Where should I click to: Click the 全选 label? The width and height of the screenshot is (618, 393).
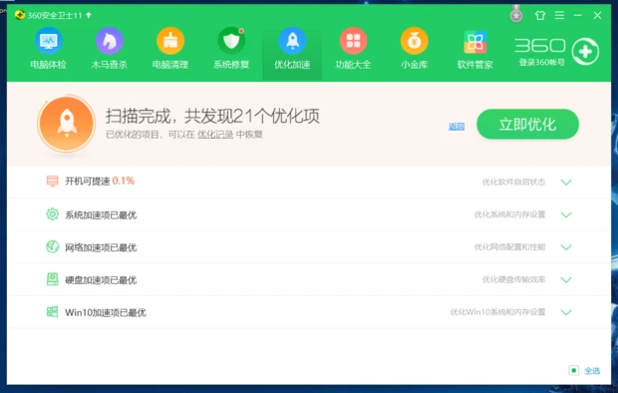[x=592, y=370]
